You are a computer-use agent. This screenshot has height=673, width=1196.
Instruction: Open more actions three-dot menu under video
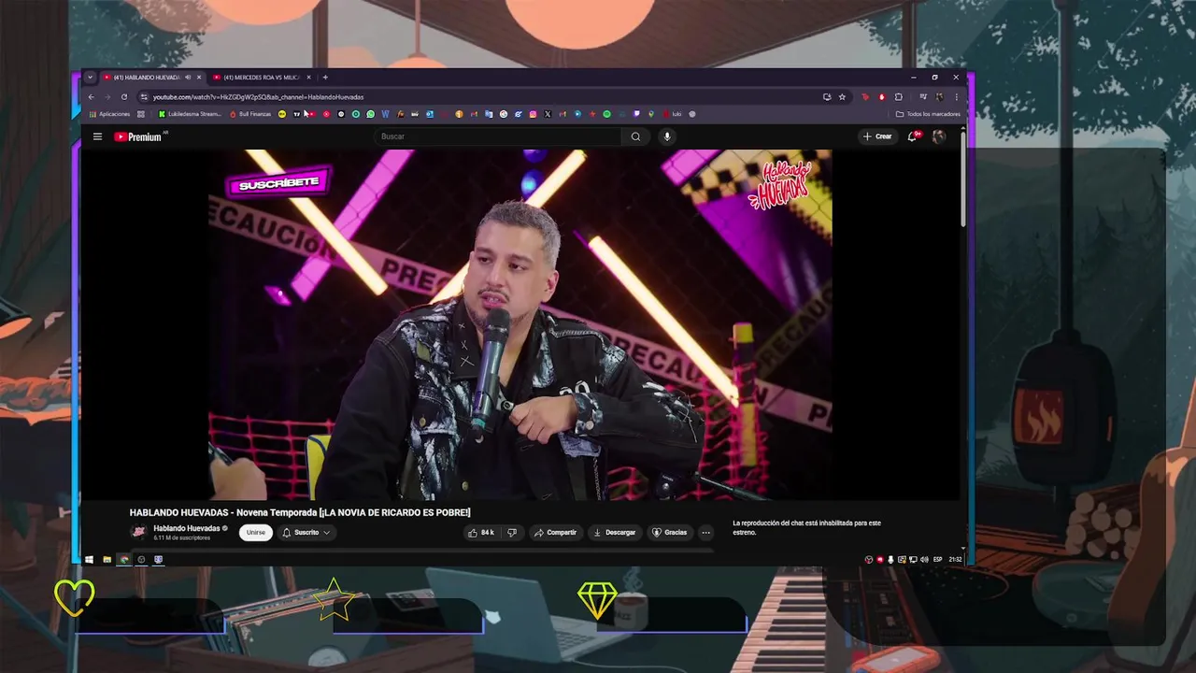(x=705, y=532)
